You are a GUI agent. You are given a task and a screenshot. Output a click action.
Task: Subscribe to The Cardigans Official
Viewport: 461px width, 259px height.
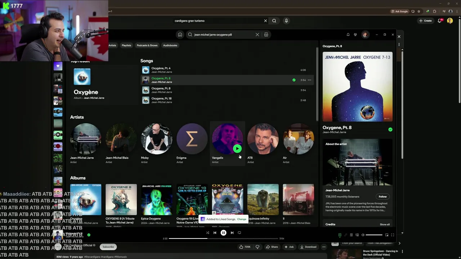coord(108,247)
